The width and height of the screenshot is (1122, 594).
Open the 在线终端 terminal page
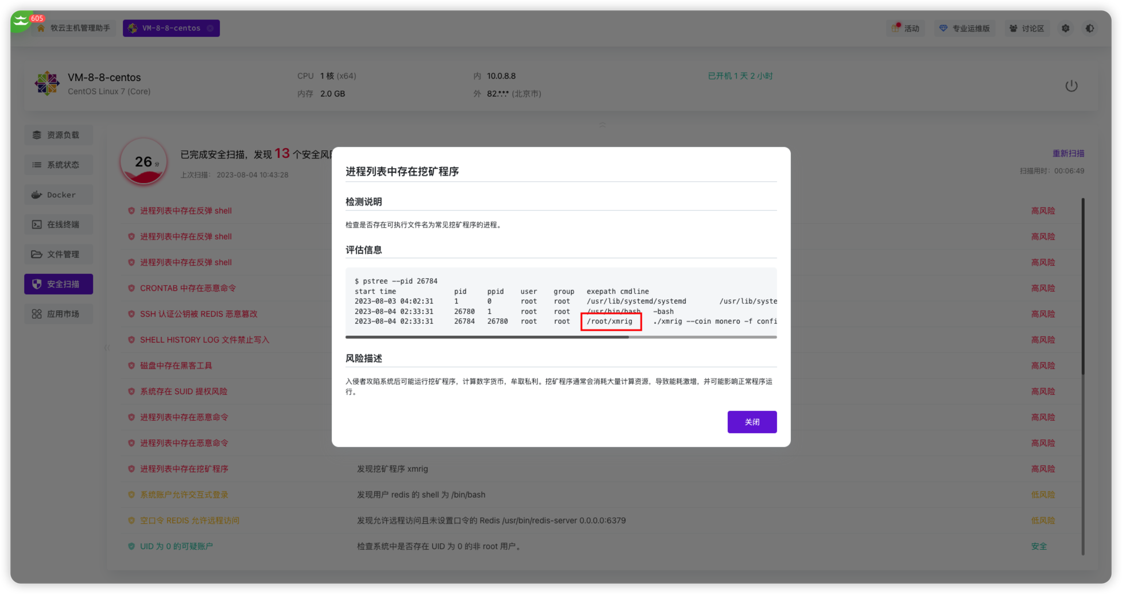pos(59,224)
